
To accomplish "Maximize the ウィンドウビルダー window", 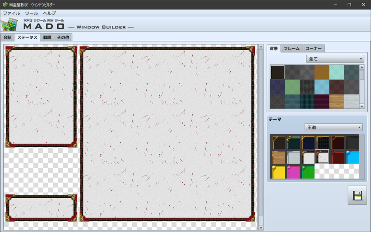I will point(349,5).
